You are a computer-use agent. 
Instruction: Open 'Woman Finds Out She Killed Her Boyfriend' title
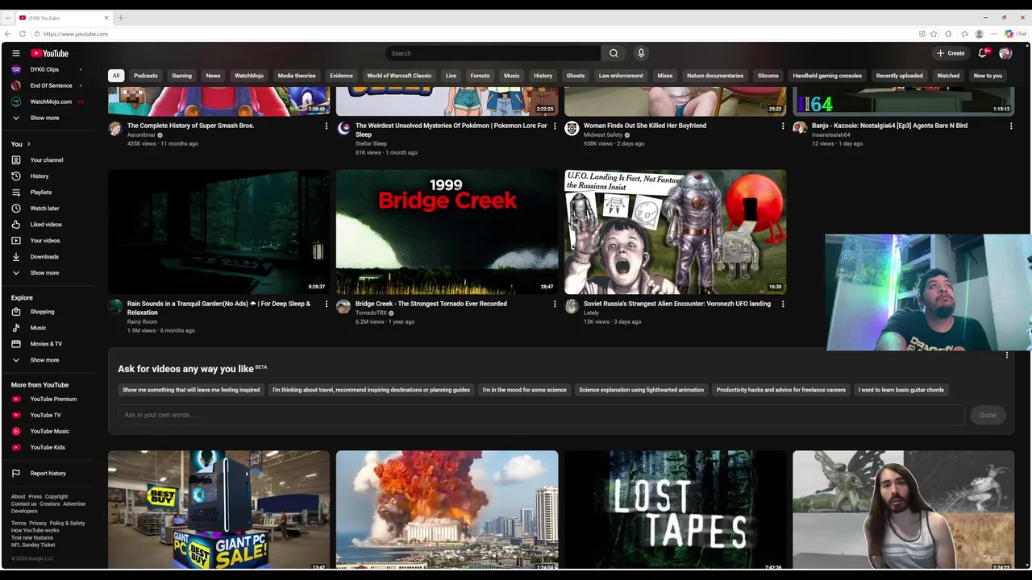645,126
